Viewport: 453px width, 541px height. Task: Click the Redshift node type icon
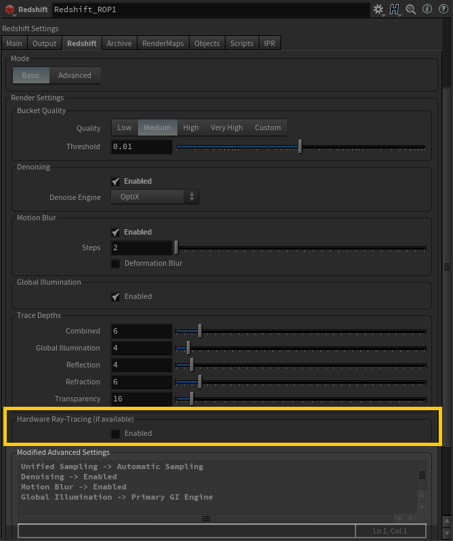(x=9, y=10)
